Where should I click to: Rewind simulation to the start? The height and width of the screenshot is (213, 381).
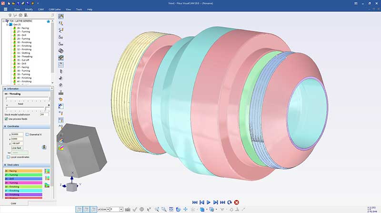194,202
